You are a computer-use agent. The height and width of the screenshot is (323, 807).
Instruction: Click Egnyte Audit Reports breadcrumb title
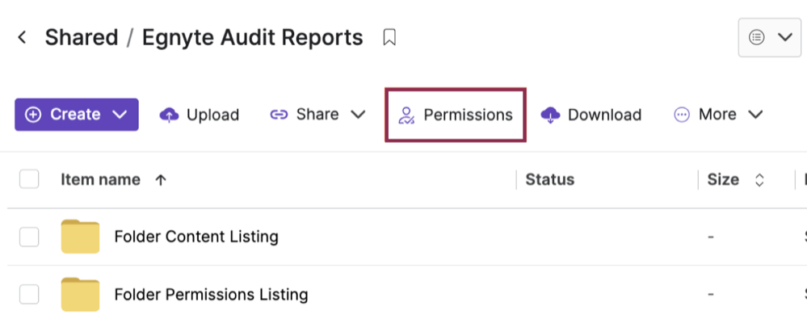[x=252, y=37]
